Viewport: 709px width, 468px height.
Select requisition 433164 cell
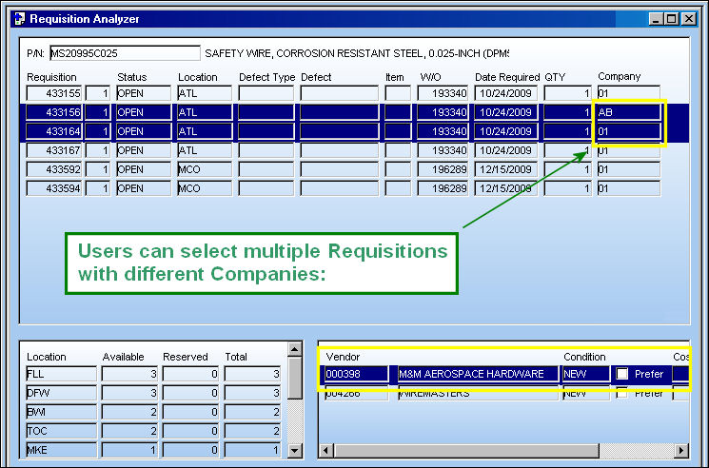54,131
